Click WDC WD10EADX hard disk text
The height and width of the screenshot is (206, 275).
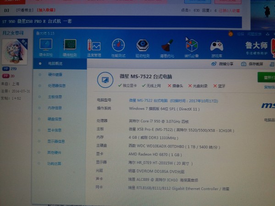(174, 146)
